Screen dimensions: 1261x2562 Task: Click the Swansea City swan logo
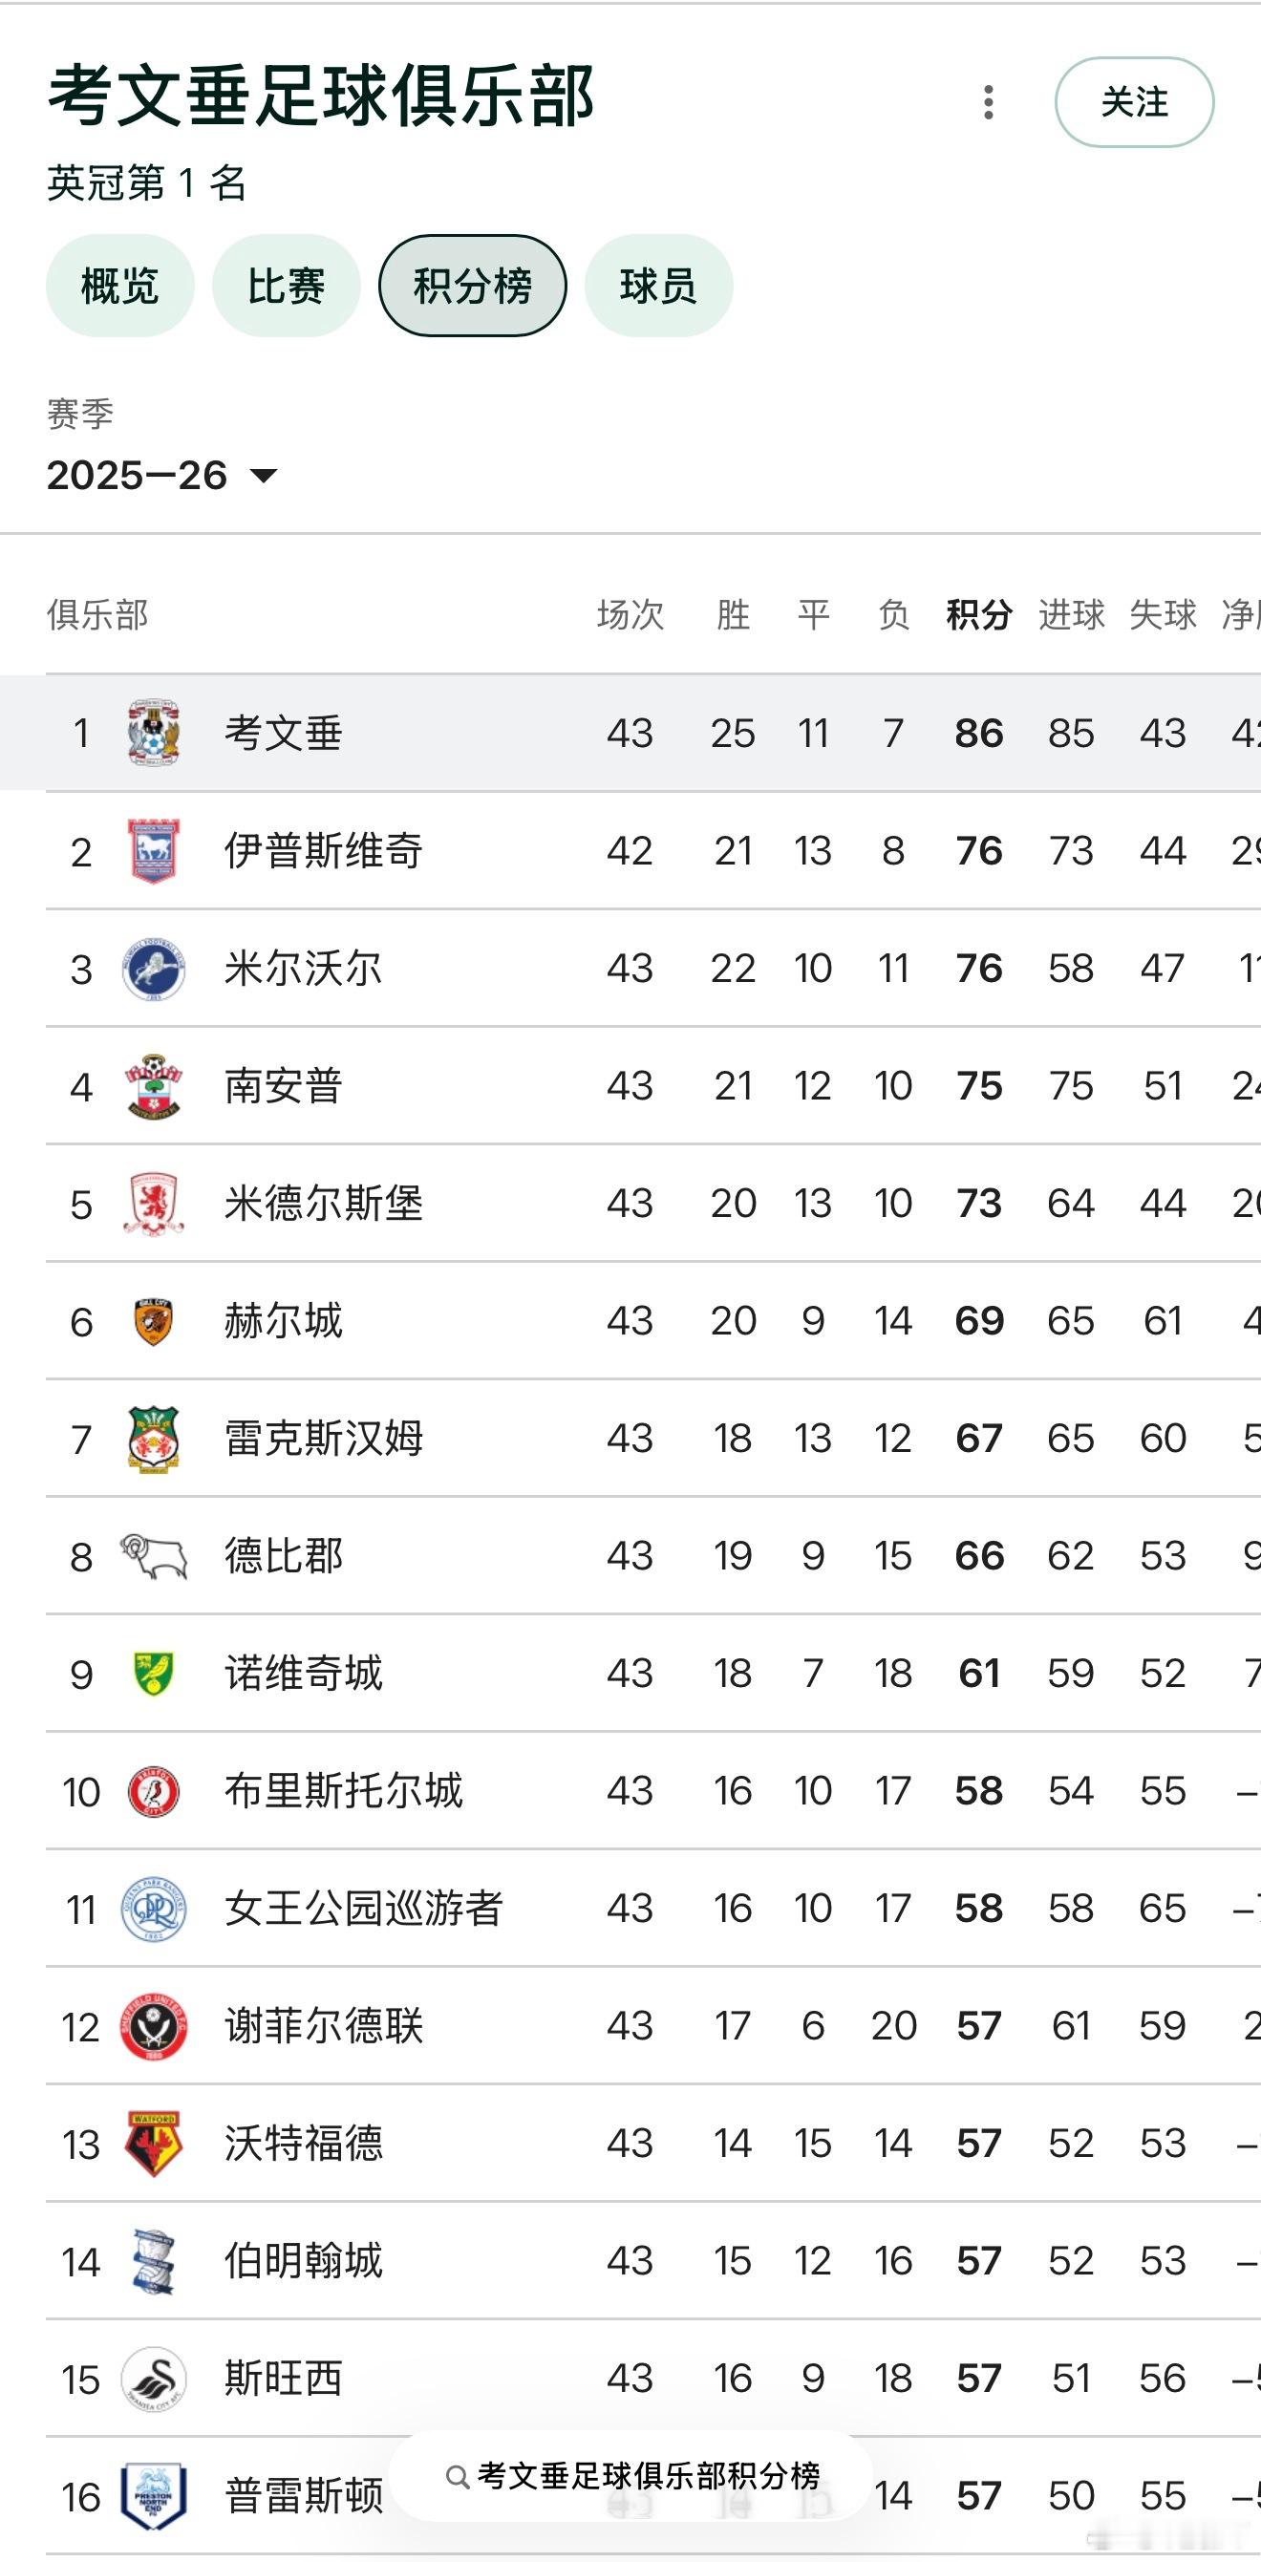click(154, 2379)
